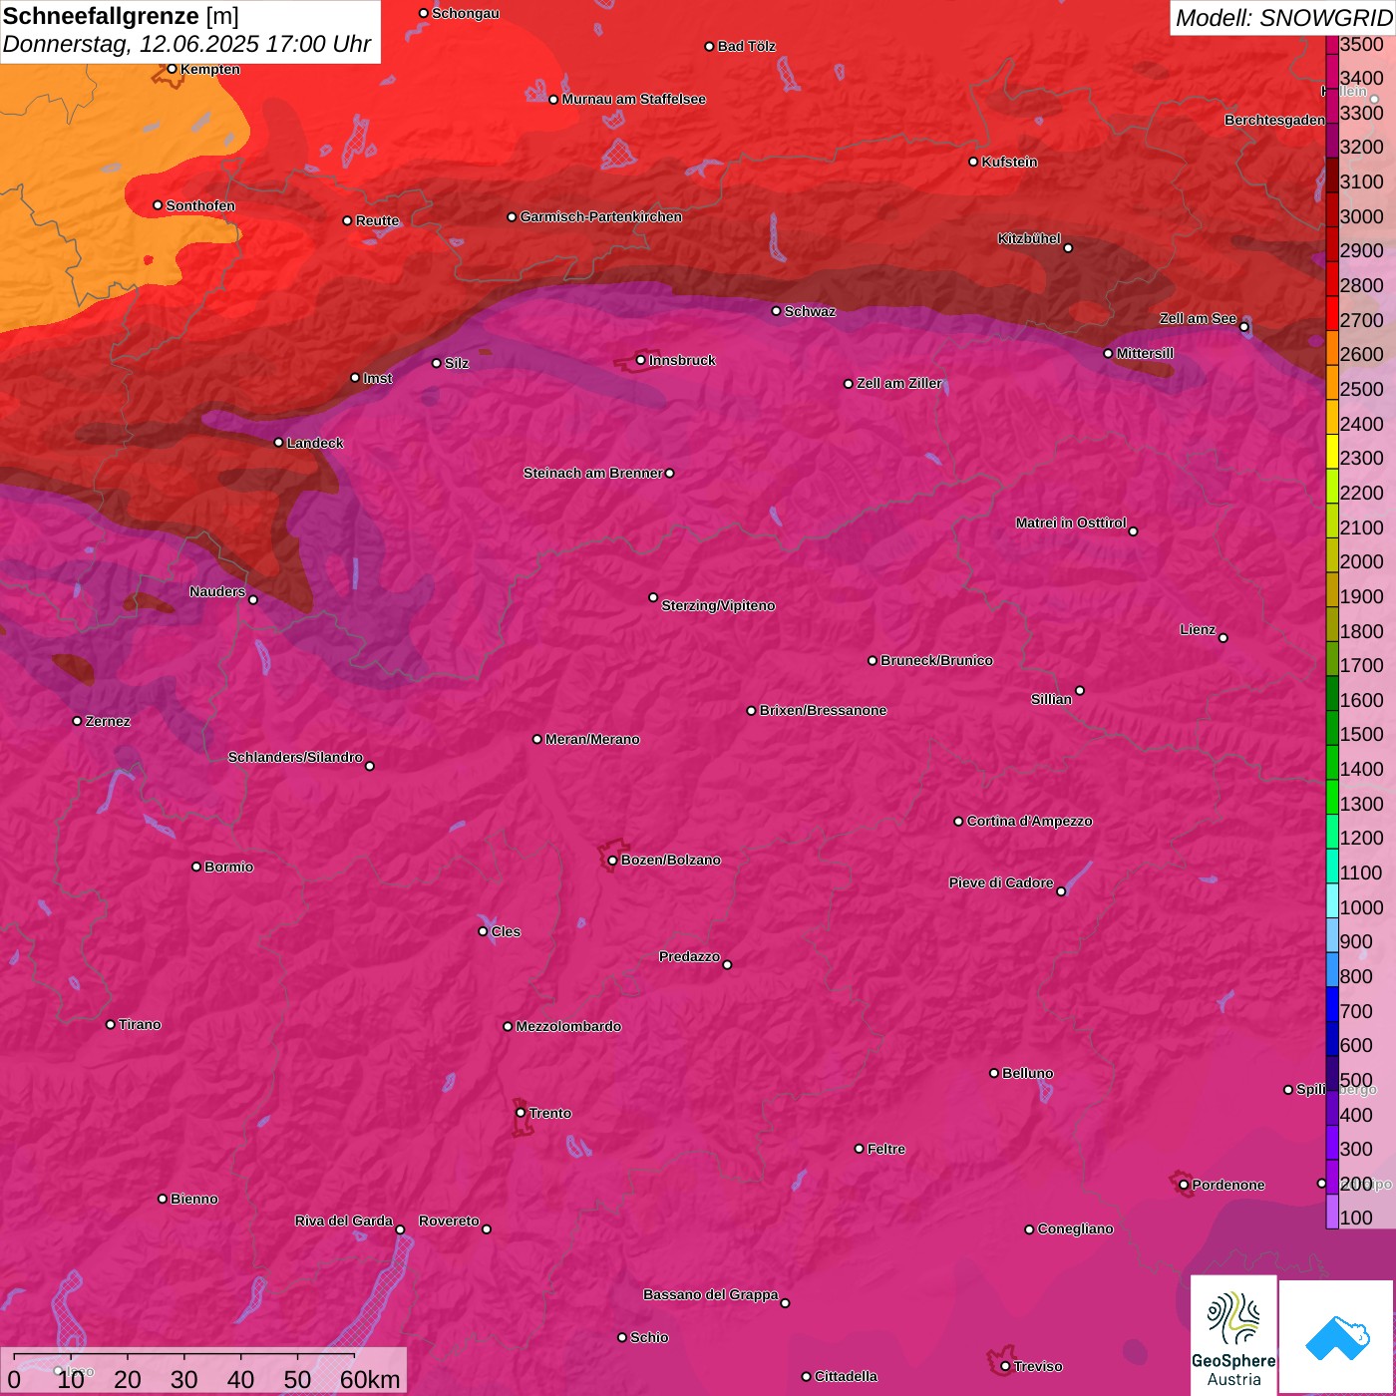The image size is (1396, 1396).
Task: Click the Schwaz location dot
Action: pos(776,311)
